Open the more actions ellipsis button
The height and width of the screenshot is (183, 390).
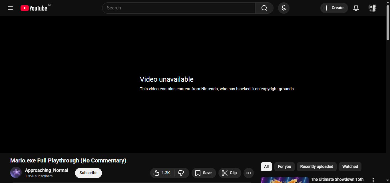(x=248, y=173)
